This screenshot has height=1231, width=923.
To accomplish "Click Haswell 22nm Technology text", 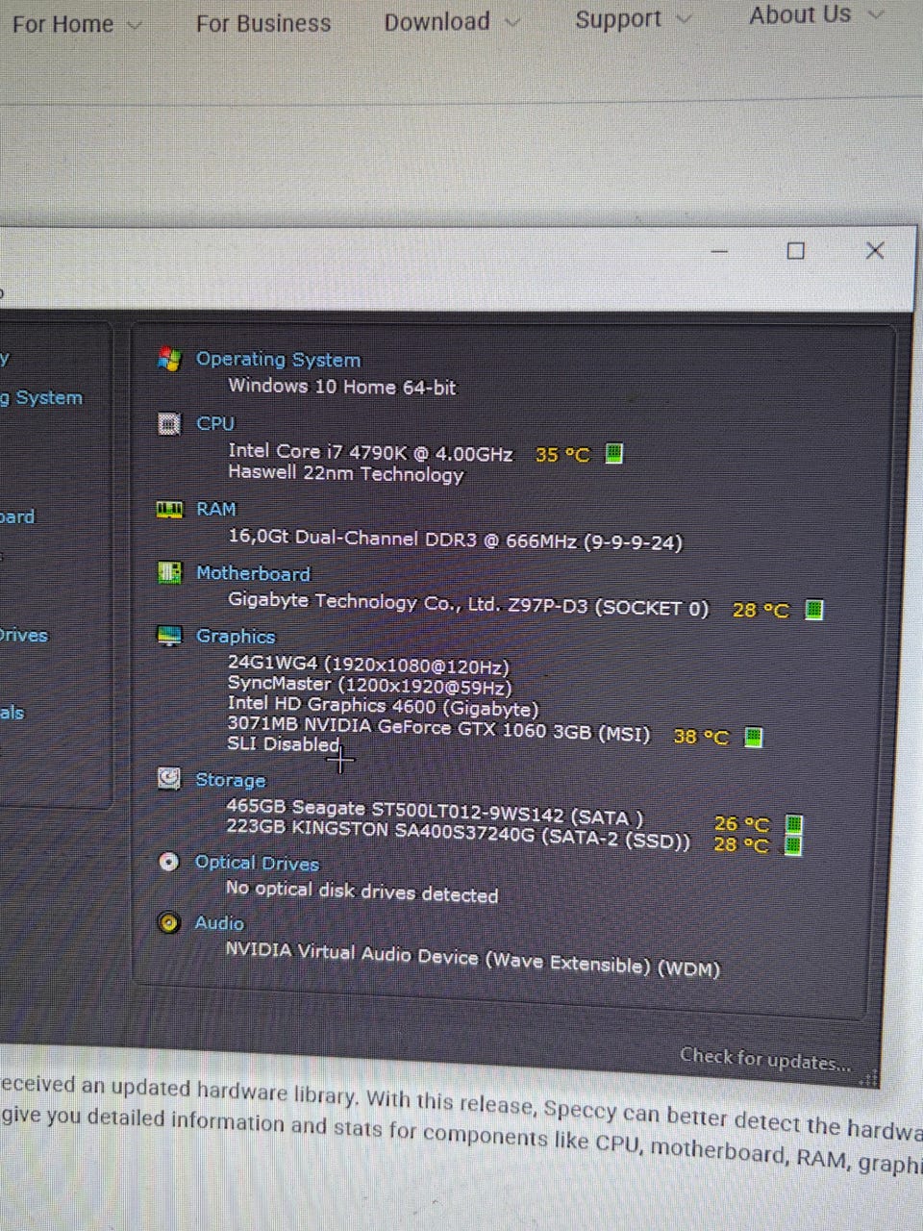I will pos(345,474).
